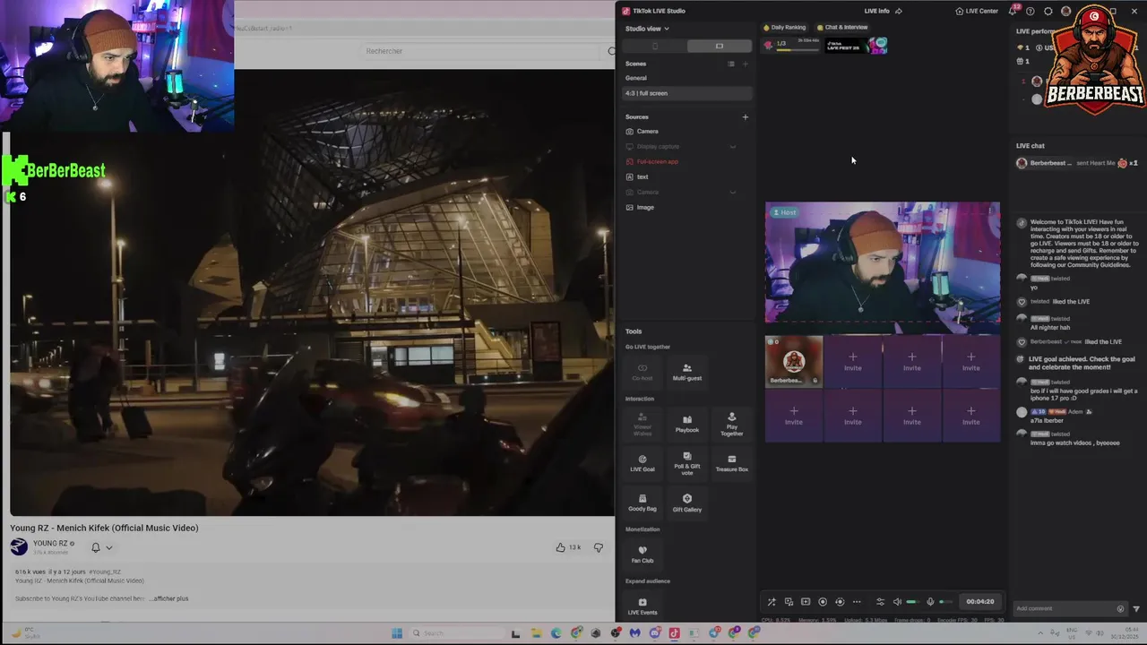Image resolution: width=1147 pixels, height=645 pixels.
Task: Open the LIVE Fest 25 banner
Action: coord(856,45)
